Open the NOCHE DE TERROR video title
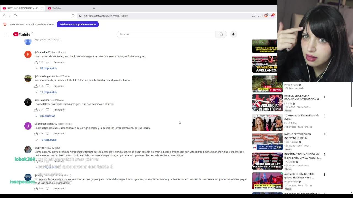This screenshot has height=198, width=353. pyautogui.click(x=298, y=136)
